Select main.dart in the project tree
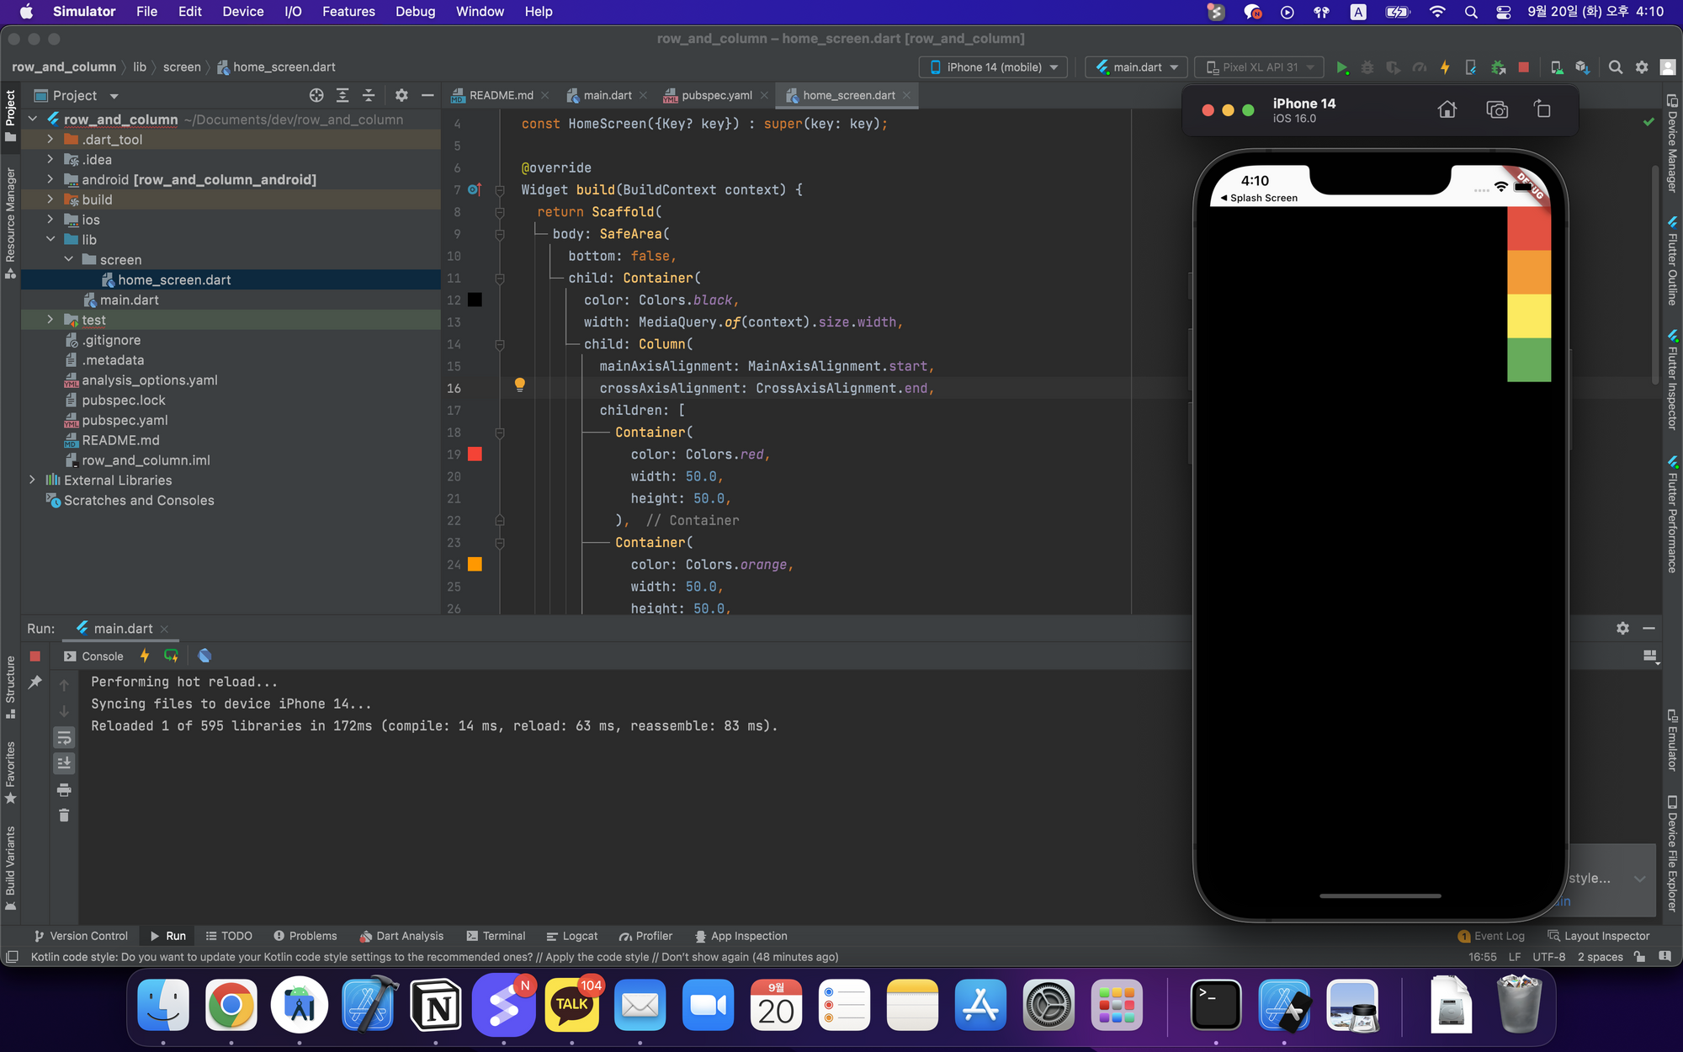 [129, 300]
